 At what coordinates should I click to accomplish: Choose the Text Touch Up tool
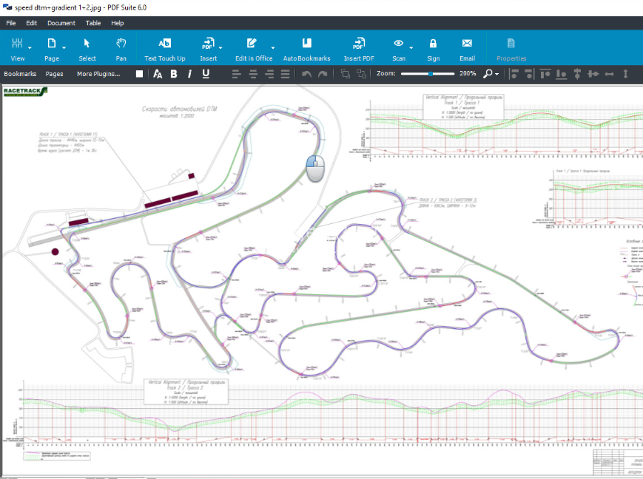[x=165, y=49]
